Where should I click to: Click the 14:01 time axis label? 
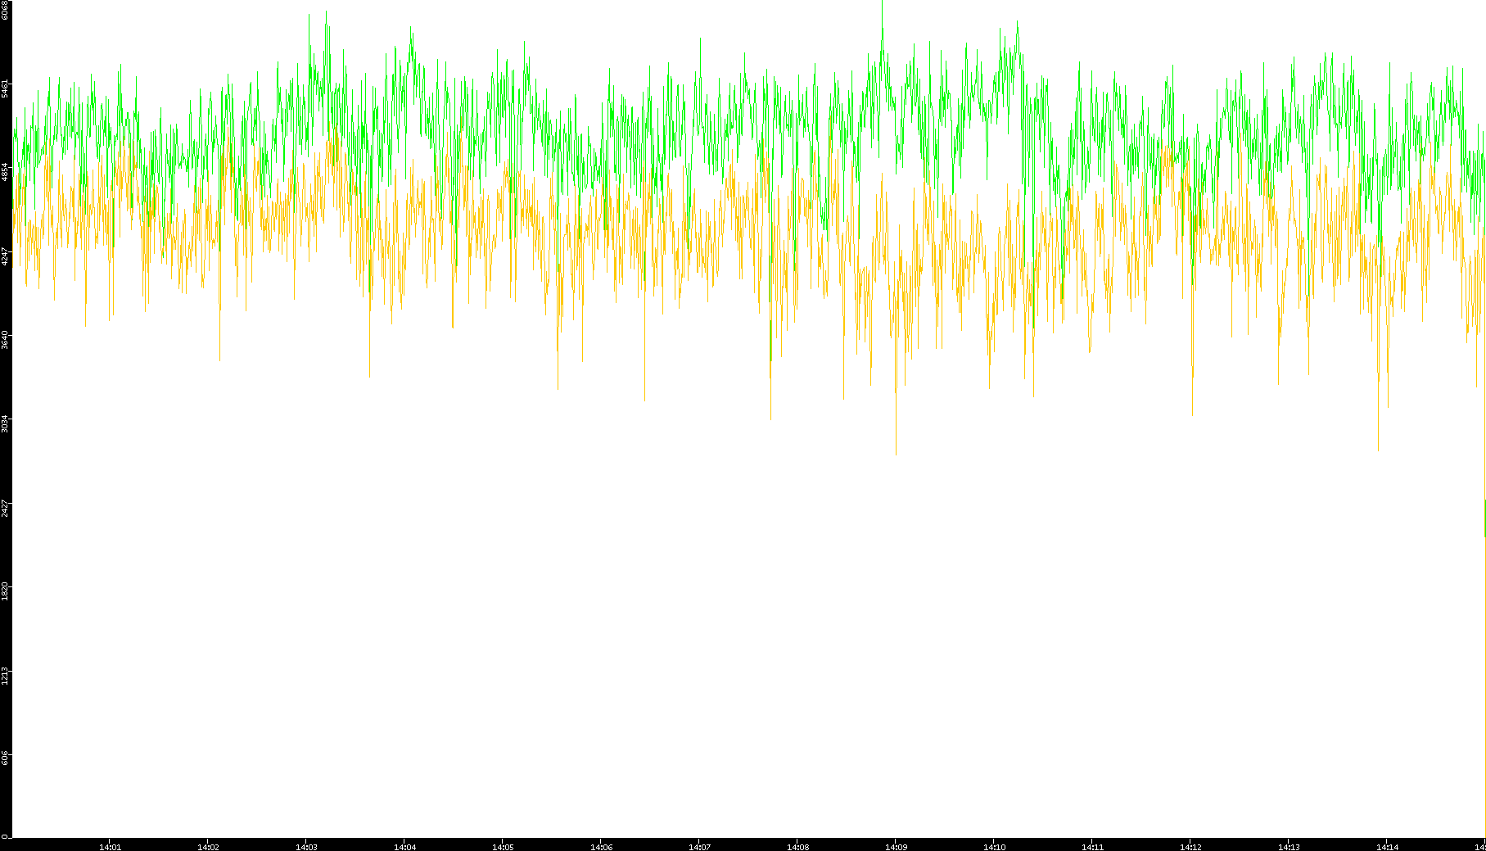(x=110, y=846)
